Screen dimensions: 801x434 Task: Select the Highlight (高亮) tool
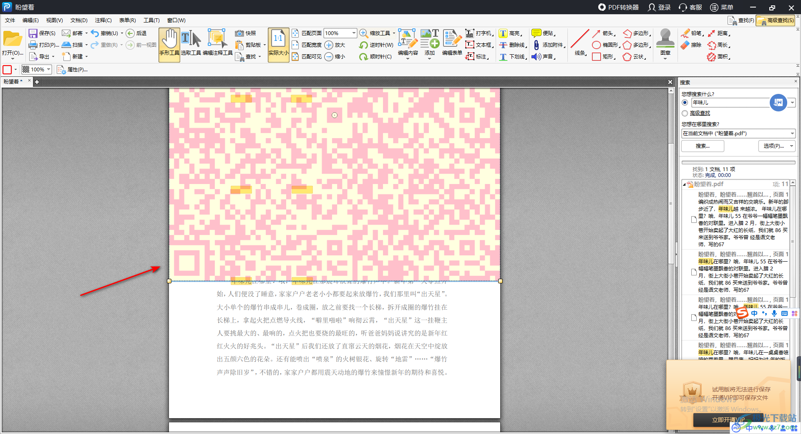[x=510, y=33]
